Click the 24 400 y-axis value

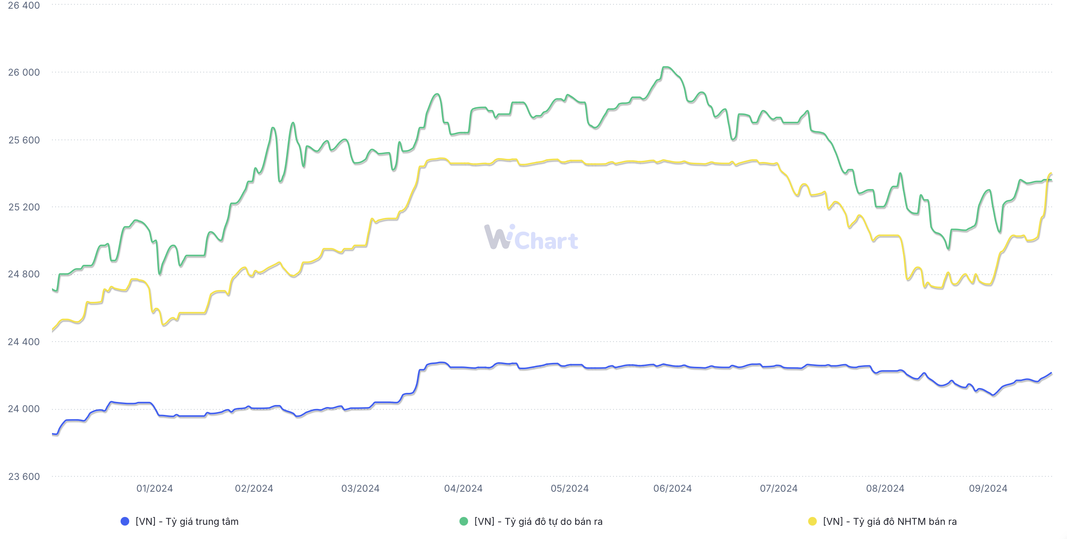24,342
